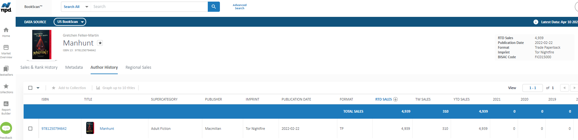578x140 pixels.
Task: Sort by FORMAT column header
Action: pos(346,99)
